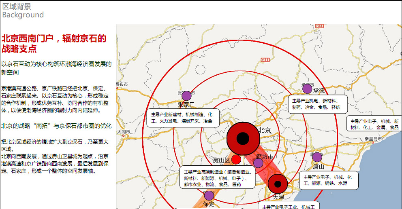
Task: Click the 区域背景 Background slide title
Action: click(23, 11)
